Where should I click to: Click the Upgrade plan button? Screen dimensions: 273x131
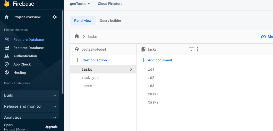(x=51, y=127)
